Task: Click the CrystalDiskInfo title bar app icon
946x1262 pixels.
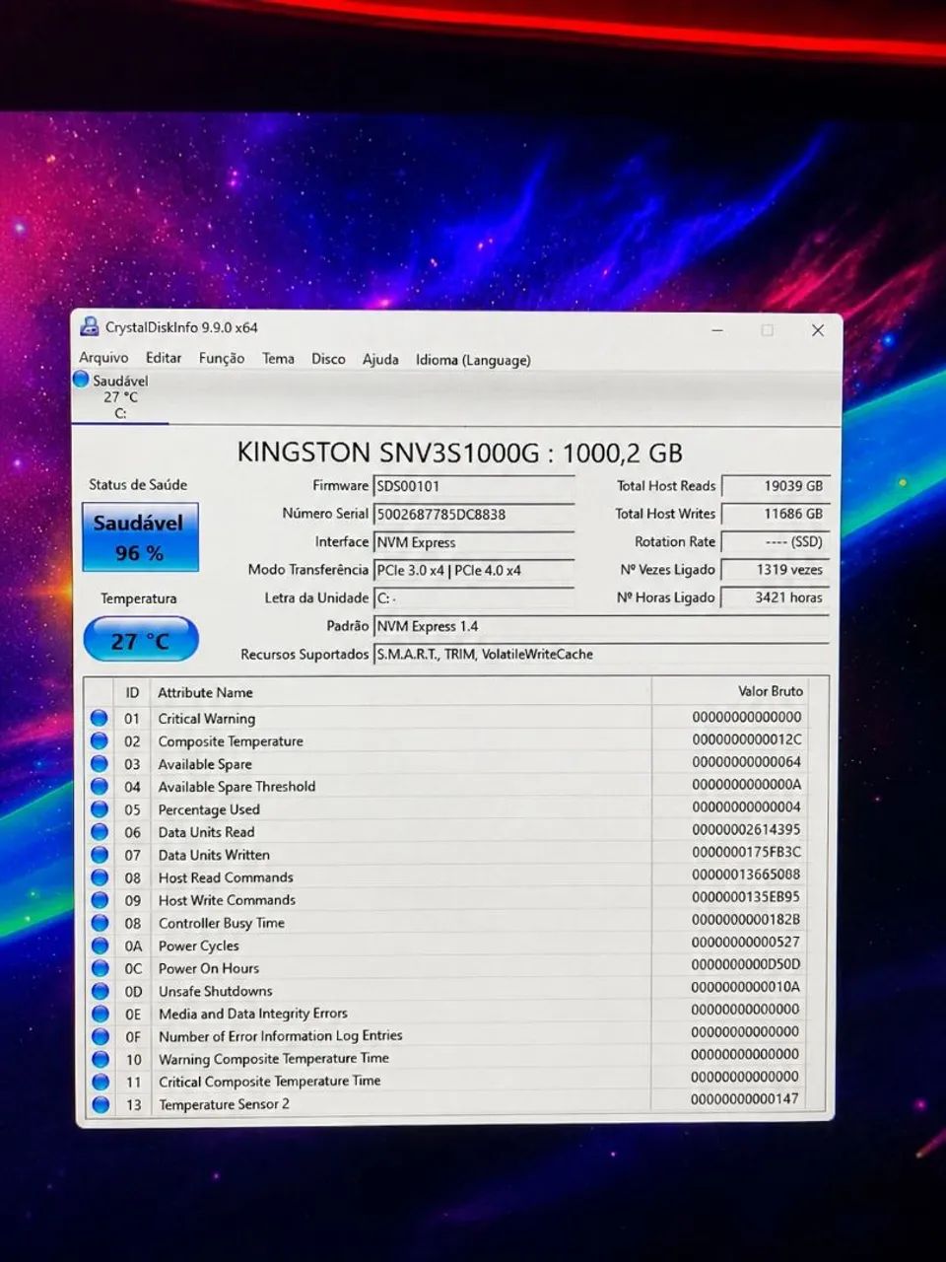Action: click(90, 326)
